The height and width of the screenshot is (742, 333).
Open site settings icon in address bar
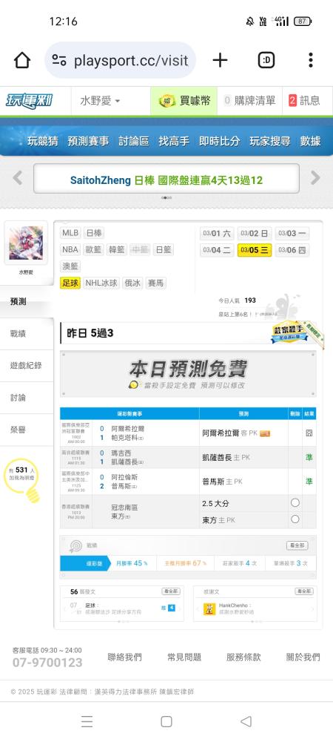coord(59,60)
